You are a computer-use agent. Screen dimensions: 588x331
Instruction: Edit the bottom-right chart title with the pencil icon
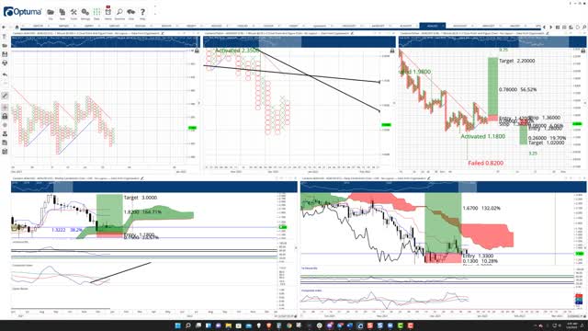click(x=429, y=178)
